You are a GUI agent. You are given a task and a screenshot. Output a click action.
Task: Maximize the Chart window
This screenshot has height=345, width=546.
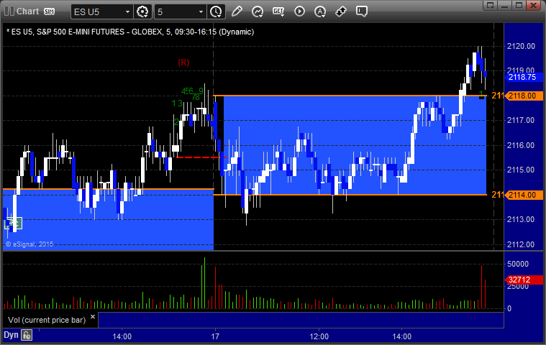519,5
